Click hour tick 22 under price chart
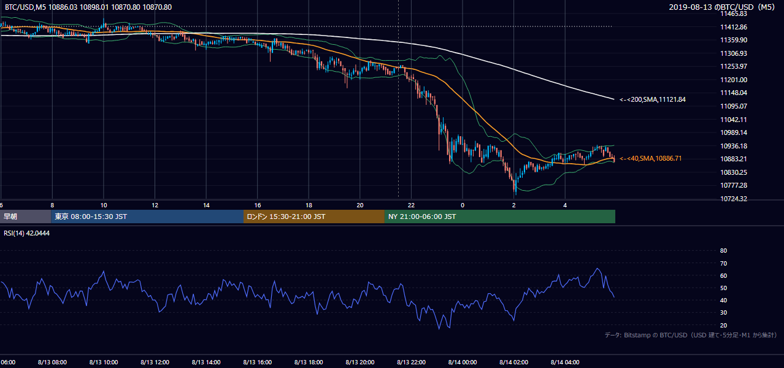784x368 pixels. click(411, 205)
